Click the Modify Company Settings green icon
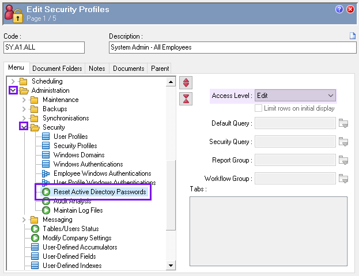Screen dimensions: 359x276 point(35,238)
